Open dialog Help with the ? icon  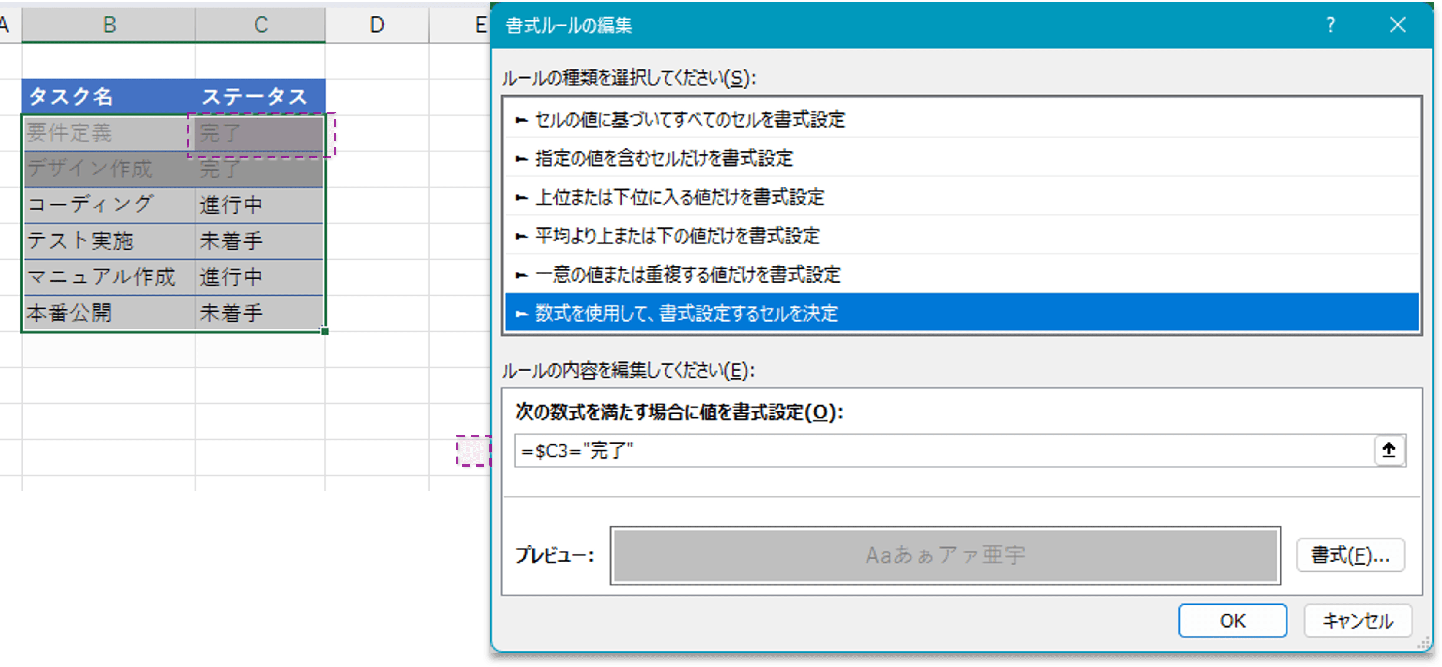(1331, 25)
